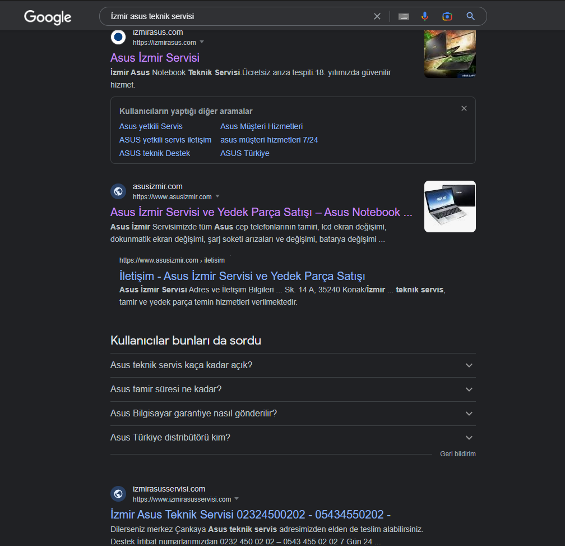Open the dropdown arrow beside https://www.izmirasusservisi.com
The height and width of the screenshot is (546, 565).
point(237,499)
